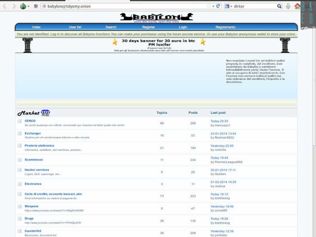This screenshot has width=316, height=237.
Task: Open the Login page from navigation bar
Action: (183, 27)
